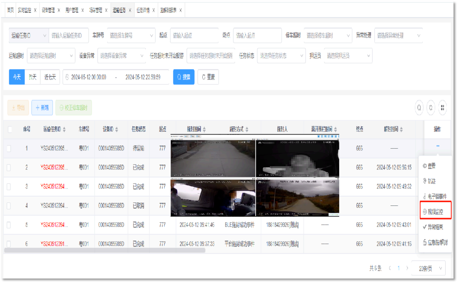Click the 今天 quick date button
The width and height of the screenshot is (458, 283).
point(17,77)
